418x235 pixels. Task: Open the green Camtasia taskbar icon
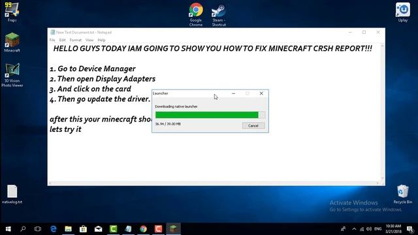(x=113, y=229)
